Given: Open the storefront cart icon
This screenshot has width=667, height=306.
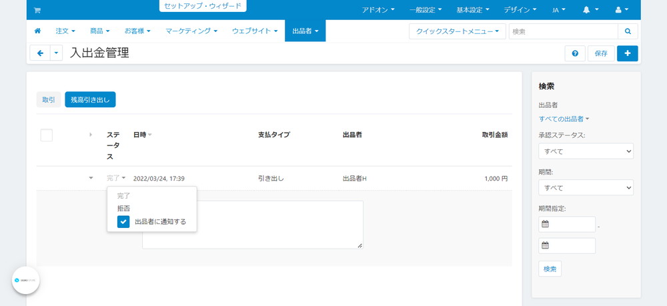Looking at the screenshot, I should coord(37,10).
